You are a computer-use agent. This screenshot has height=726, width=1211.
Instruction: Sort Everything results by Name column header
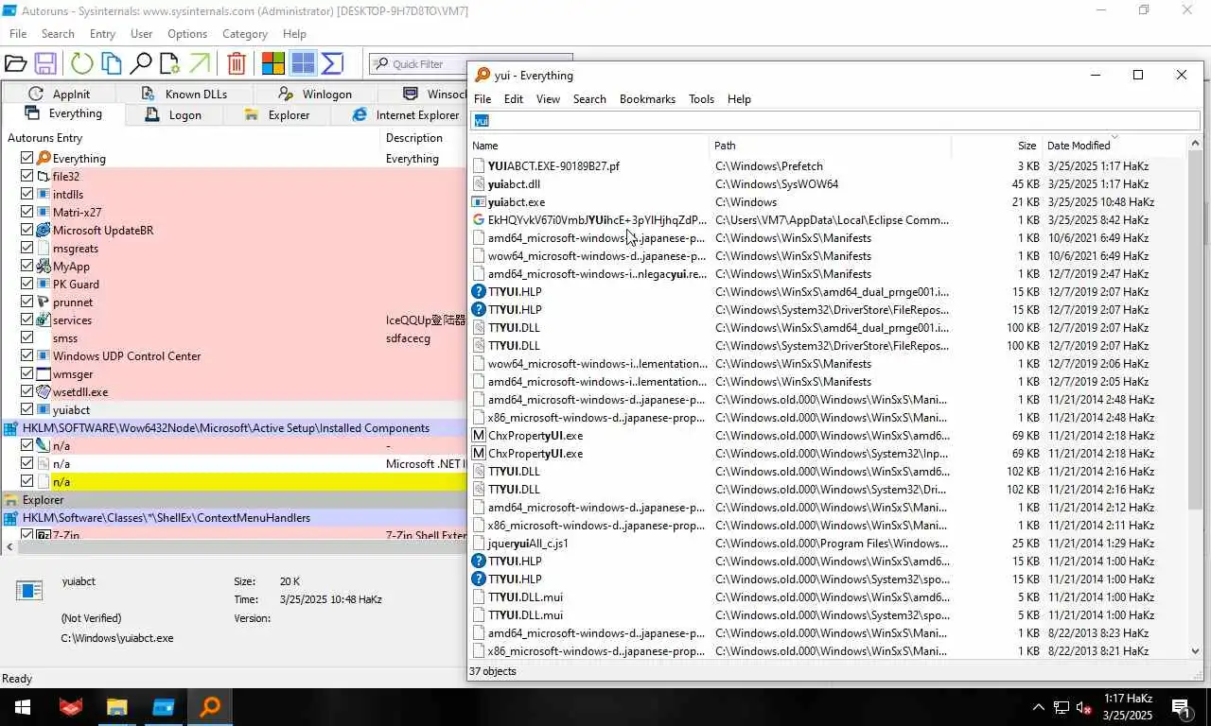(x=588, y=146)
